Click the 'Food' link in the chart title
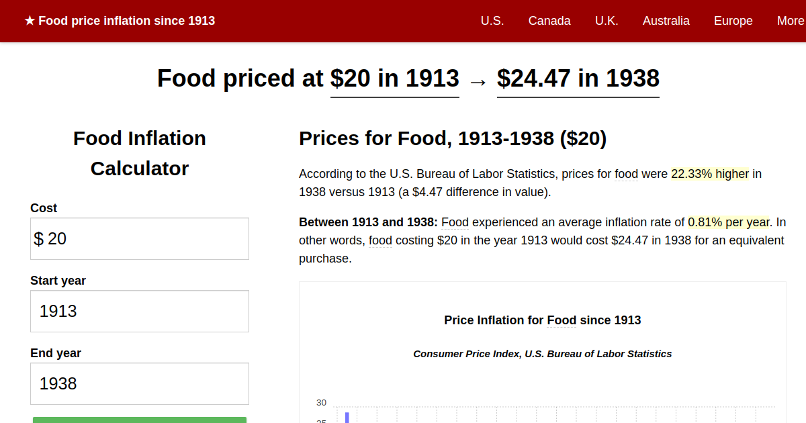The width and height of the screenshot is (806, 423). pyautogui.click(x=561, y=320)
